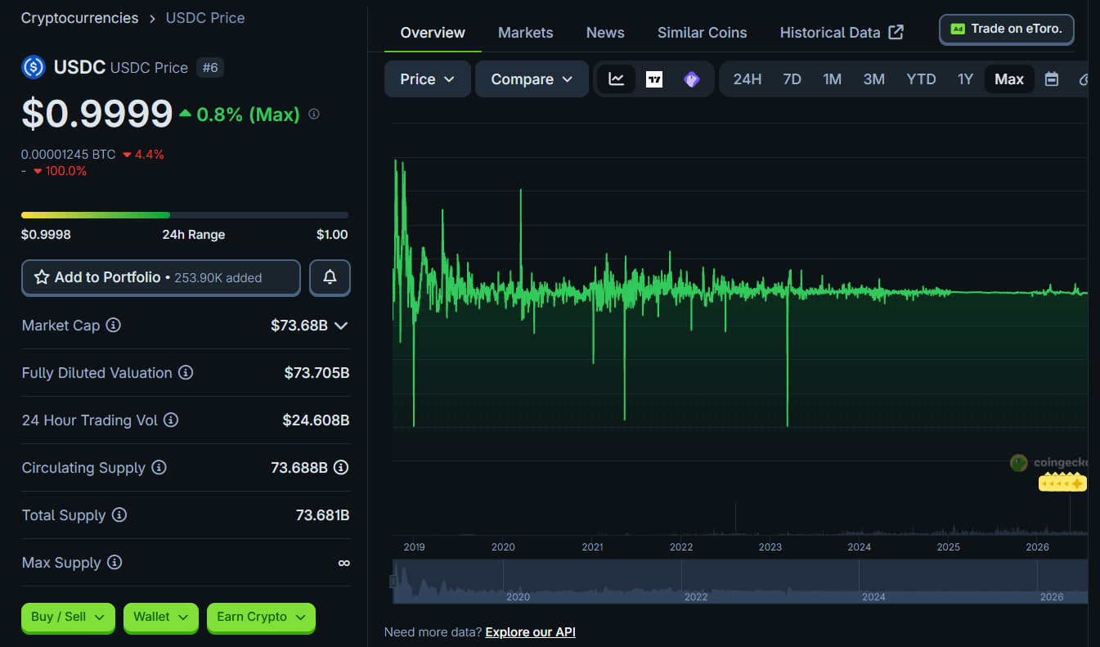This screenshot has width=1100, height=647.
Task: Open the calendar date range picker
Action: [1052, 79]
